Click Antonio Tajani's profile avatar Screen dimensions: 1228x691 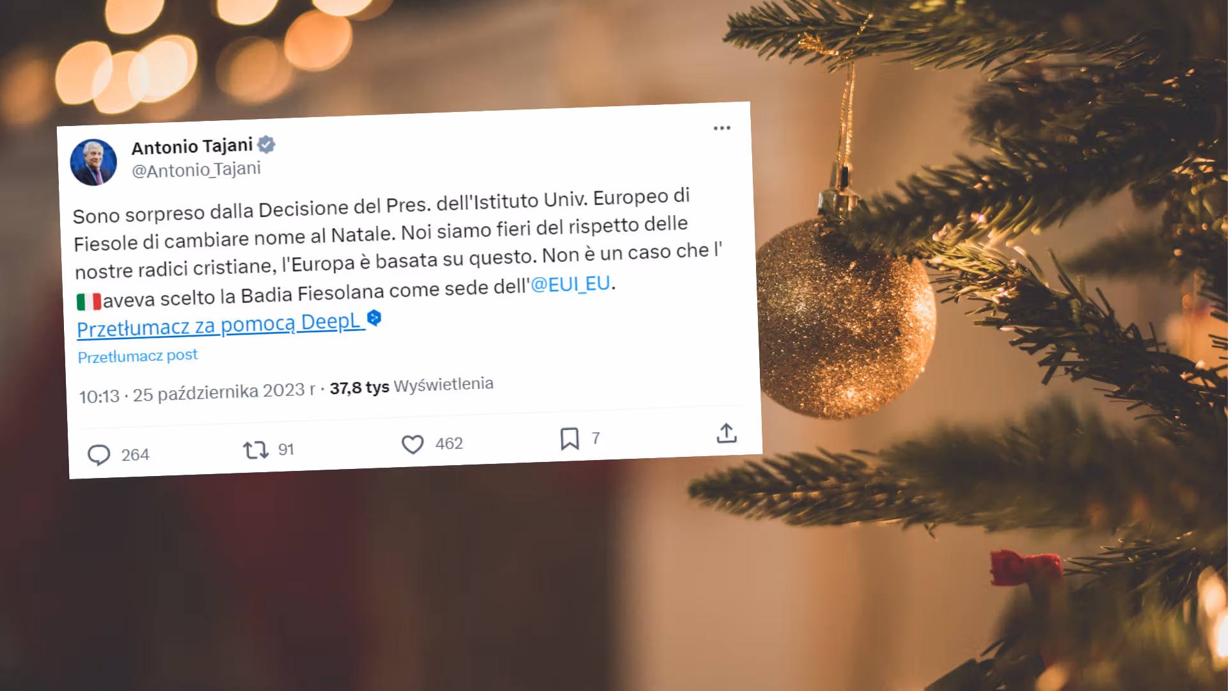coord(93,163)
